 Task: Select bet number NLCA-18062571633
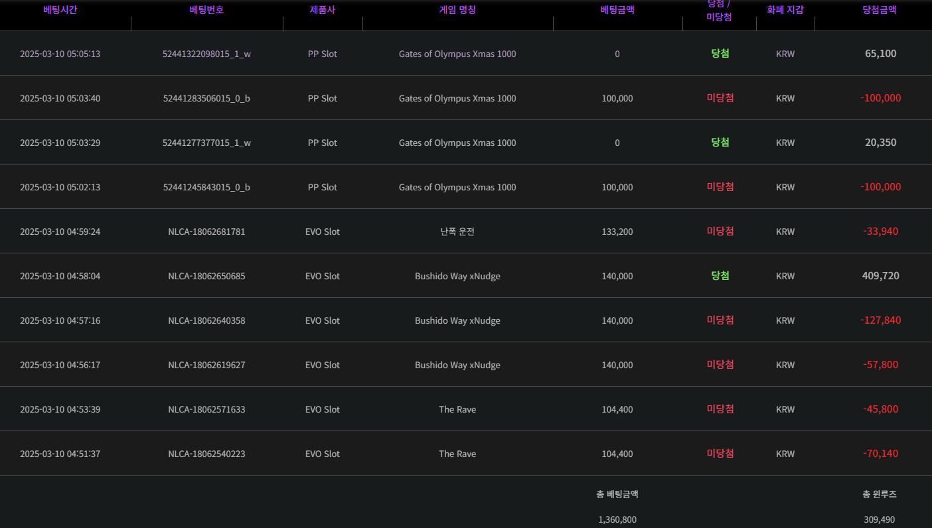pos(206,409)
